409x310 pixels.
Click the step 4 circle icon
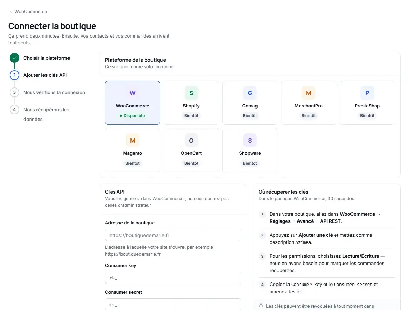[14, 109]
